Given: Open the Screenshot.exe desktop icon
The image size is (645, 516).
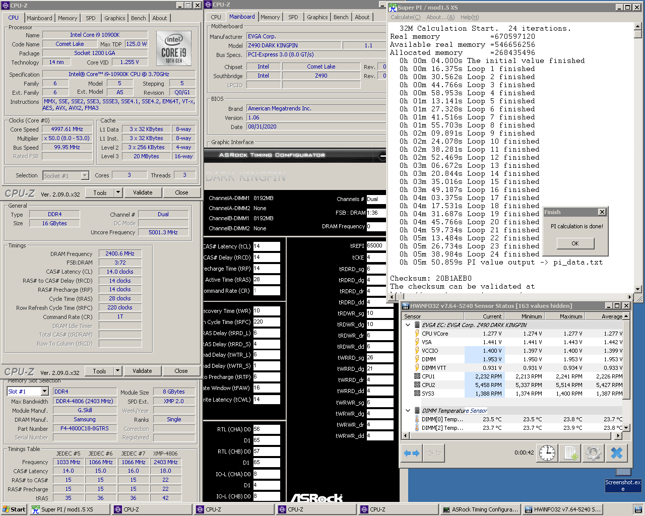Looking at the screenshot, I should click(x=623, y=485).
